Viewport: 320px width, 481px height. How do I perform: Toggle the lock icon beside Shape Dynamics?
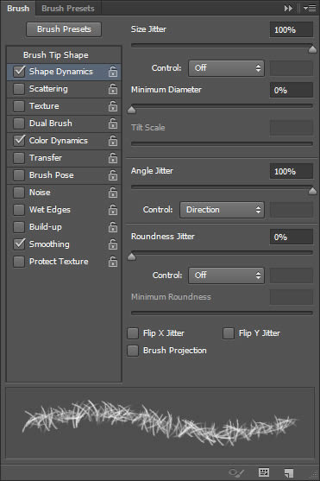point(113,72)
